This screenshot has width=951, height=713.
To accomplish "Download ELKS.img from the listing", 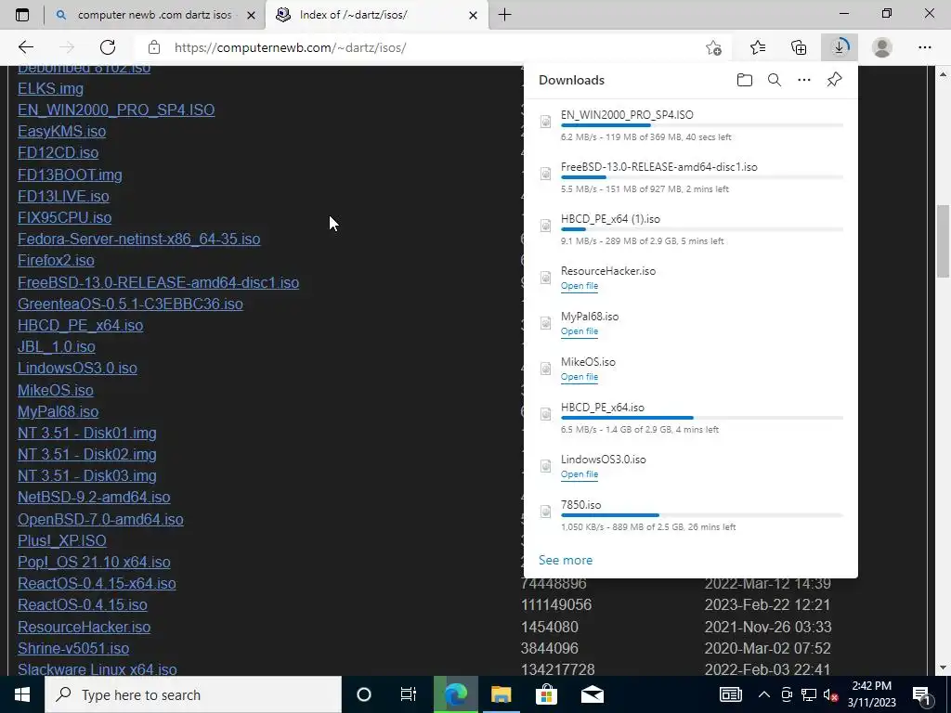I will [x=50, y=88].
